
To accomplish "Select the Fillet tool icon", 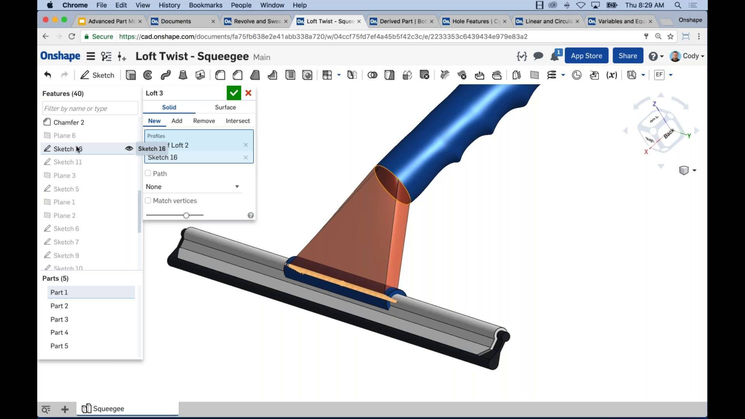I will point(220,75).
